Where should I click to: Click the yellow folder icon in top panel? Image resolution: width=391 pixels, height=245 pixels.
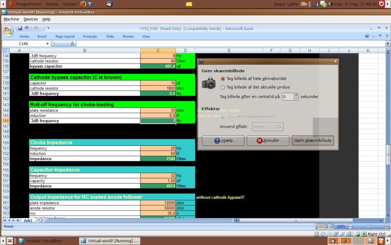click(x=189, y=4)
